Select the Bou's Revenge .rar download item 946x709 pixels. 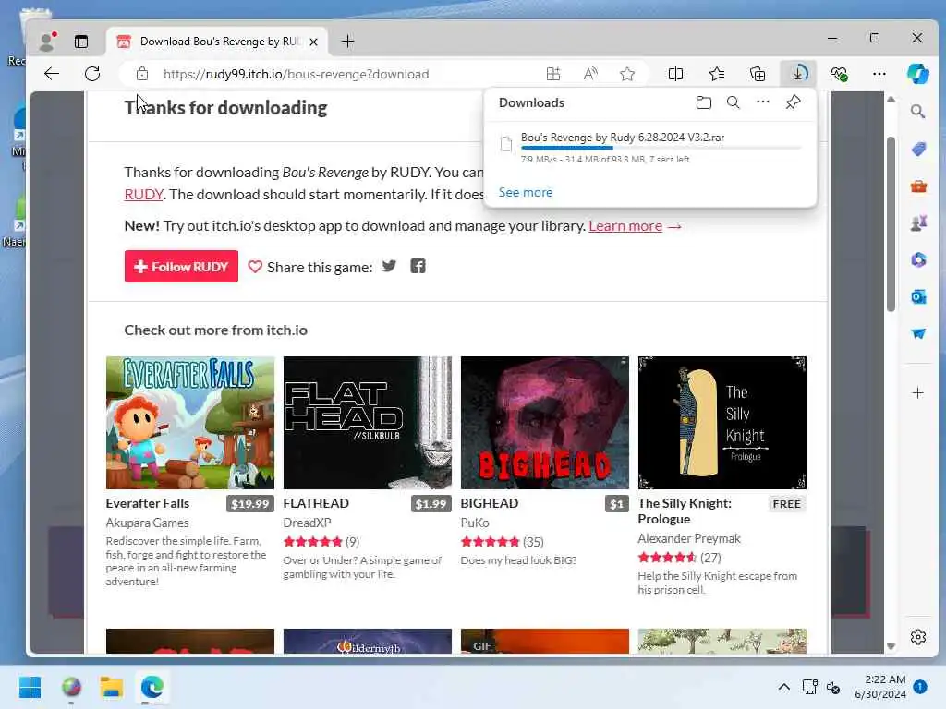[x=650, y=147]
